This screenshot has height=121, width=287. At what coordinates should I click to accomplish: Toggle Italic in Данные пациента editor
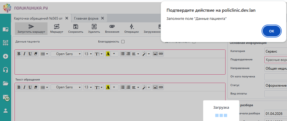[24, 54]
